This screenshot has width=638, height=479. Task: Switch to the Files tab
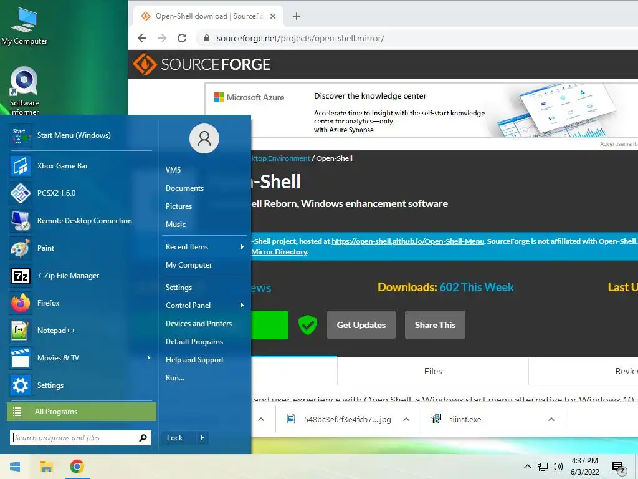point(433,372)
